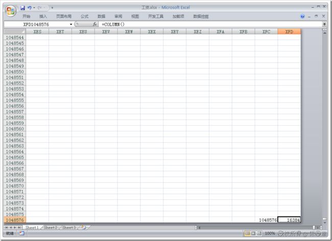Click the greyed-out Redo icon
332x241 pixels.
coord(40,8)
